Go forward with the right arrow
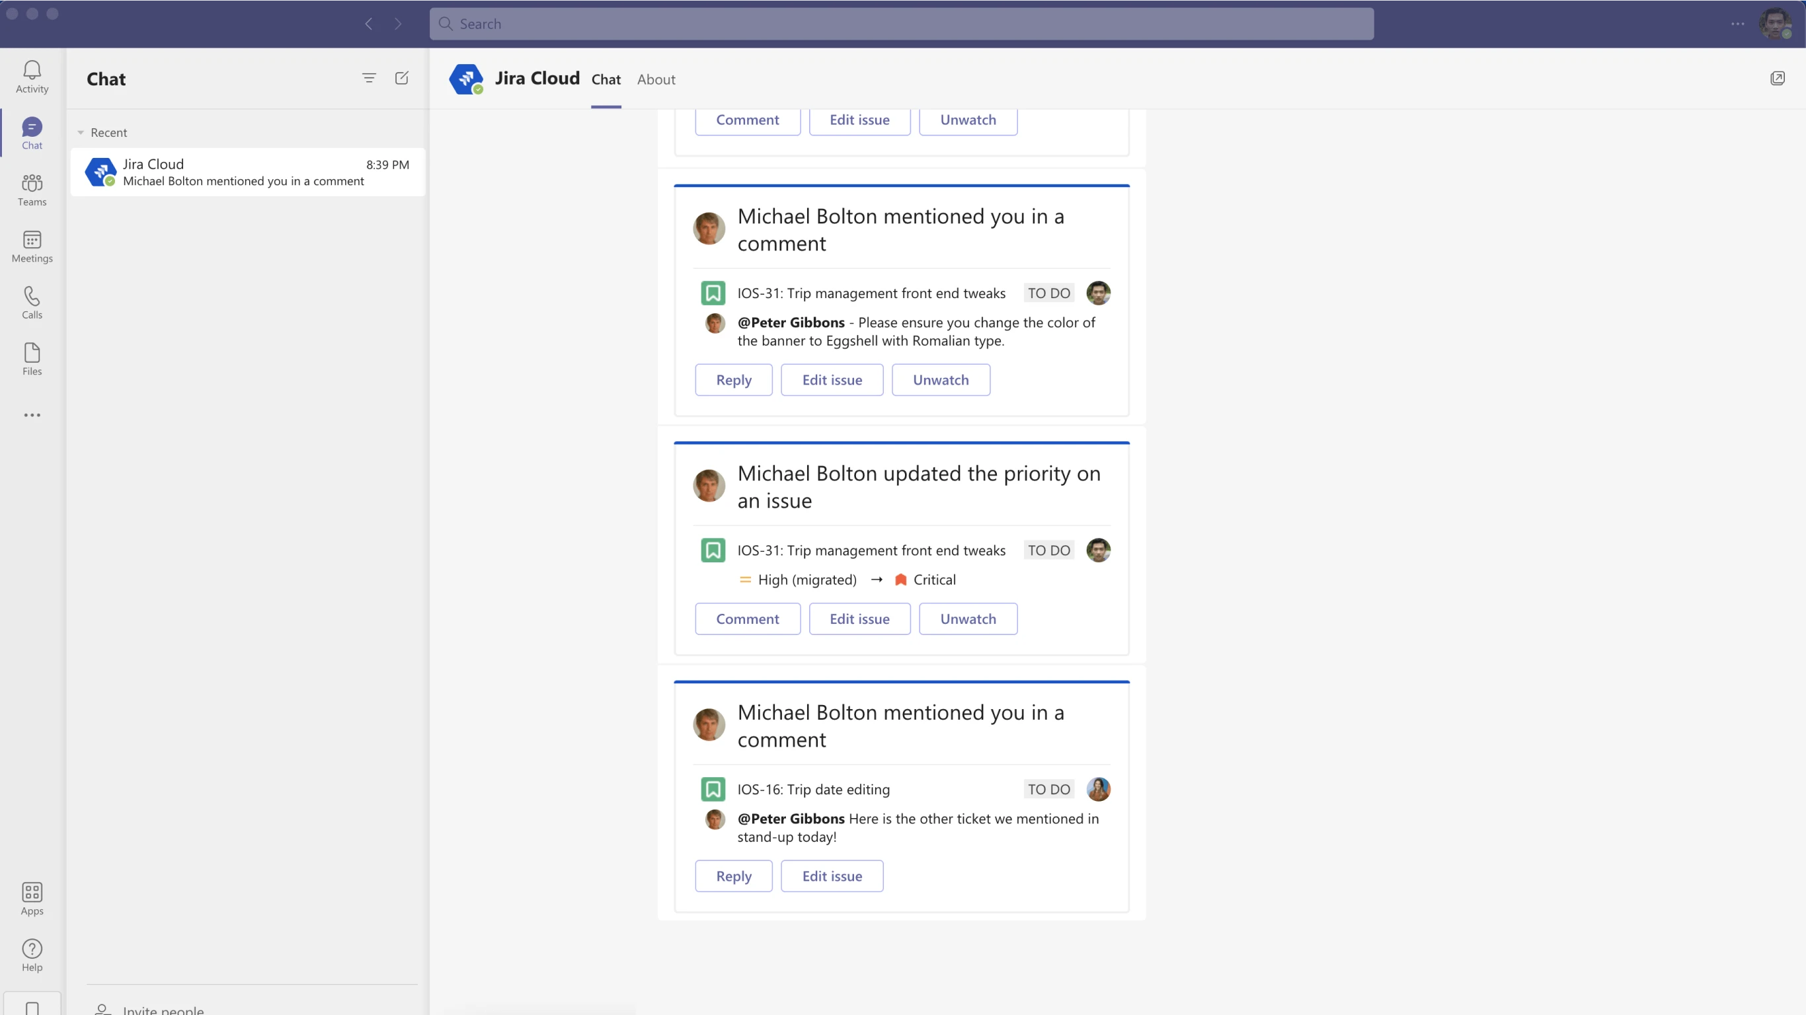The height and width of the screenshot is (1015, 1806). 398,24
